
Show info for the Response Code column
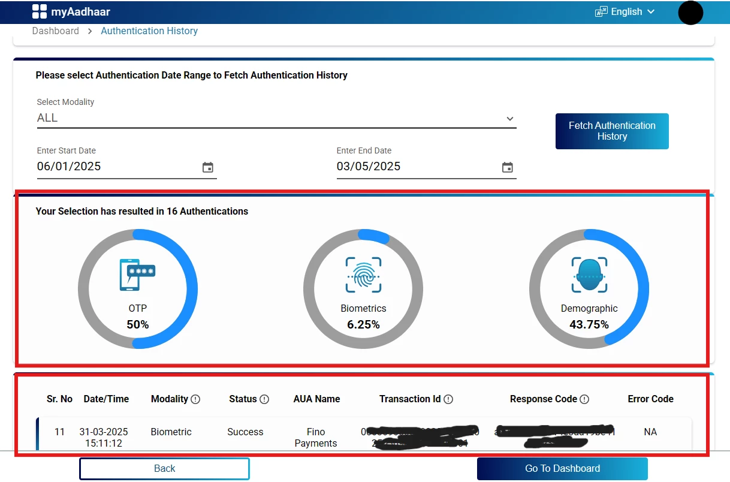click(x=585, y=399)
